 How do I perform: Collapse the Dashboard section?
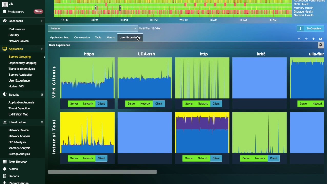pos(42,21)
